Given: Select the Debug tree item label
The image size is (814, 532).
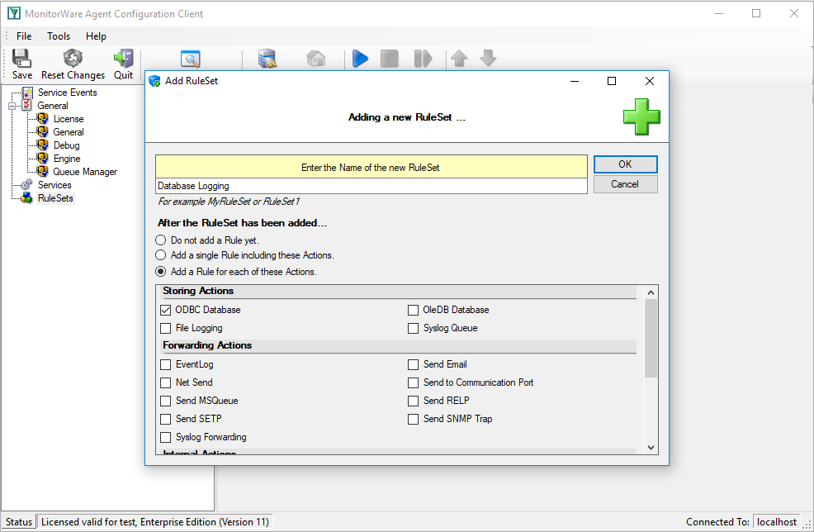Looking at the screenshot, I should (x=66, y=145).
